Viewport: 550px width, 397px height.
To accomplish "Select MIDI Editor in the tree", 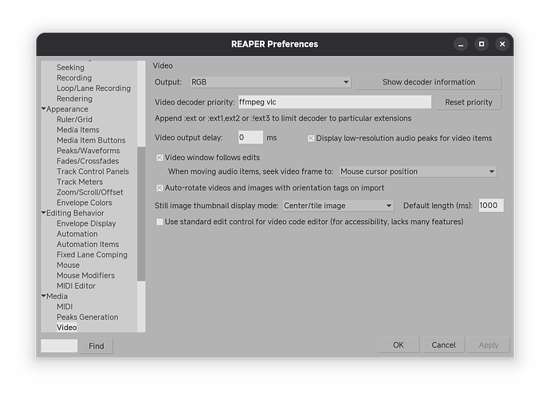I will tap(76, 286).
